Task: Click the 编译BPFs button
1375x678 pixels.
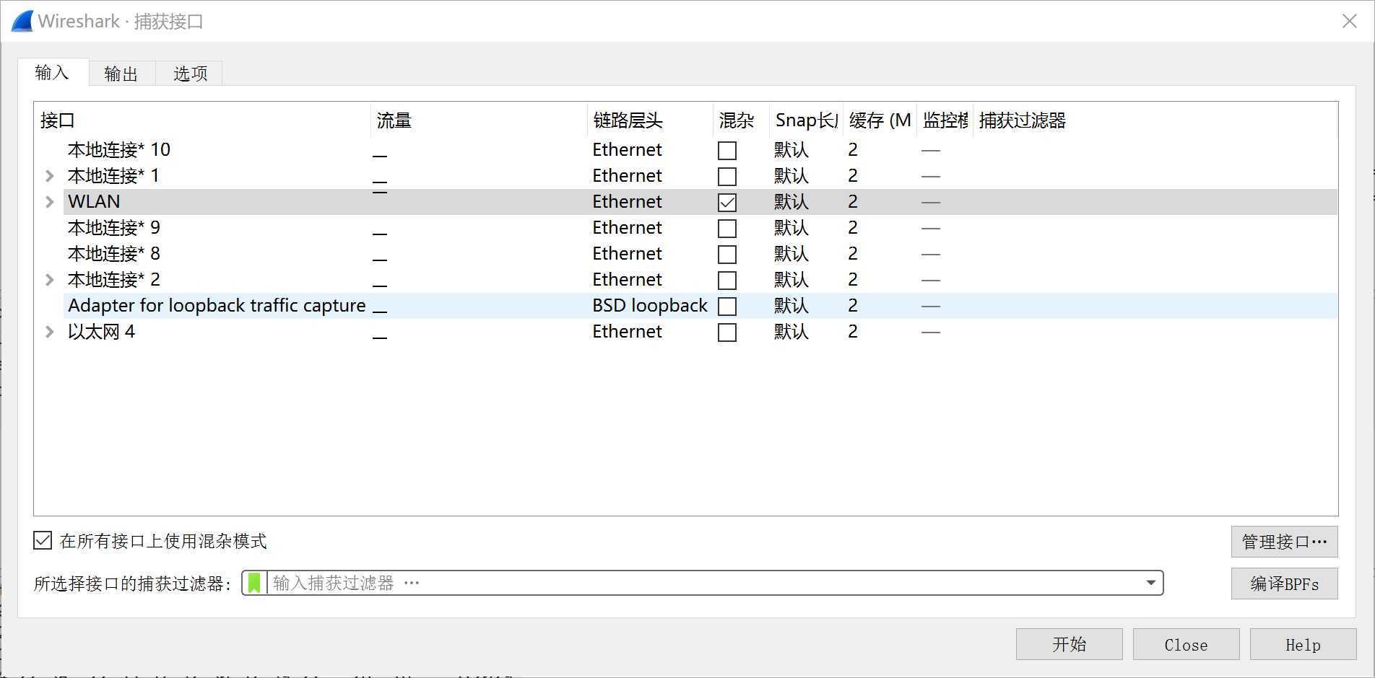Action: coord(1284,584)
